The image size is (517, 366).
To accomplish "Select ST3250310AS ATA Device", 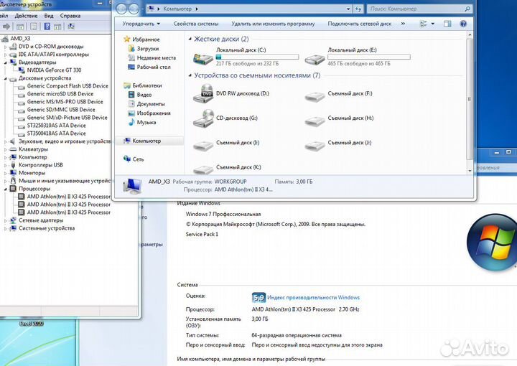I will [x=57, y=126].
